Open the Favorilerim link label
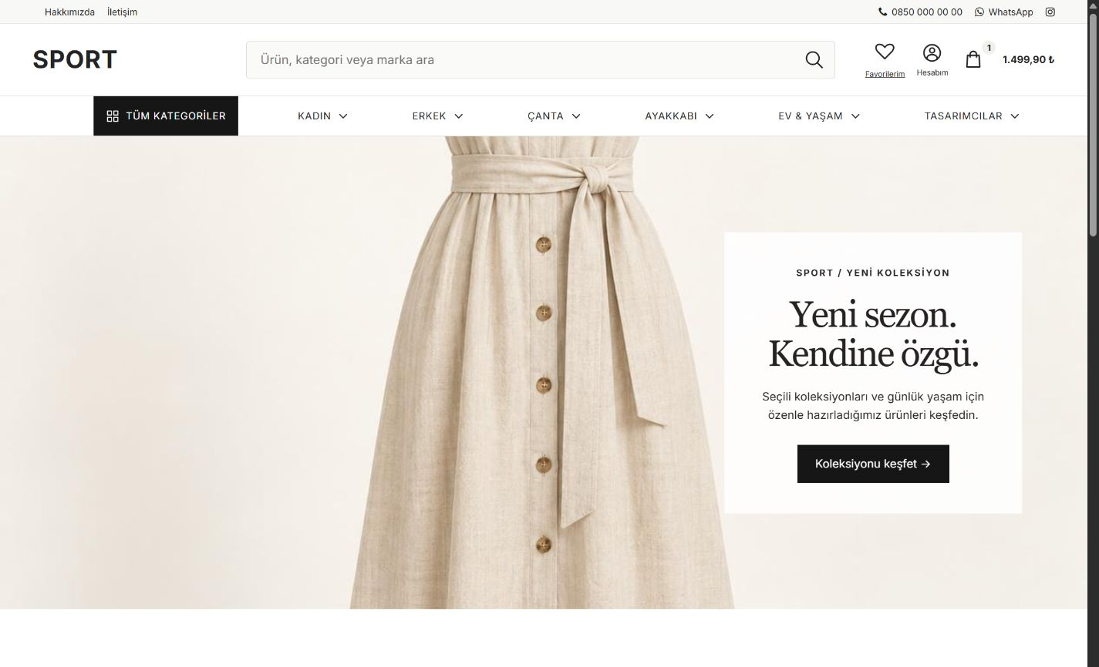This screenshot has height=667, width=1099. (x=885, y=74)
